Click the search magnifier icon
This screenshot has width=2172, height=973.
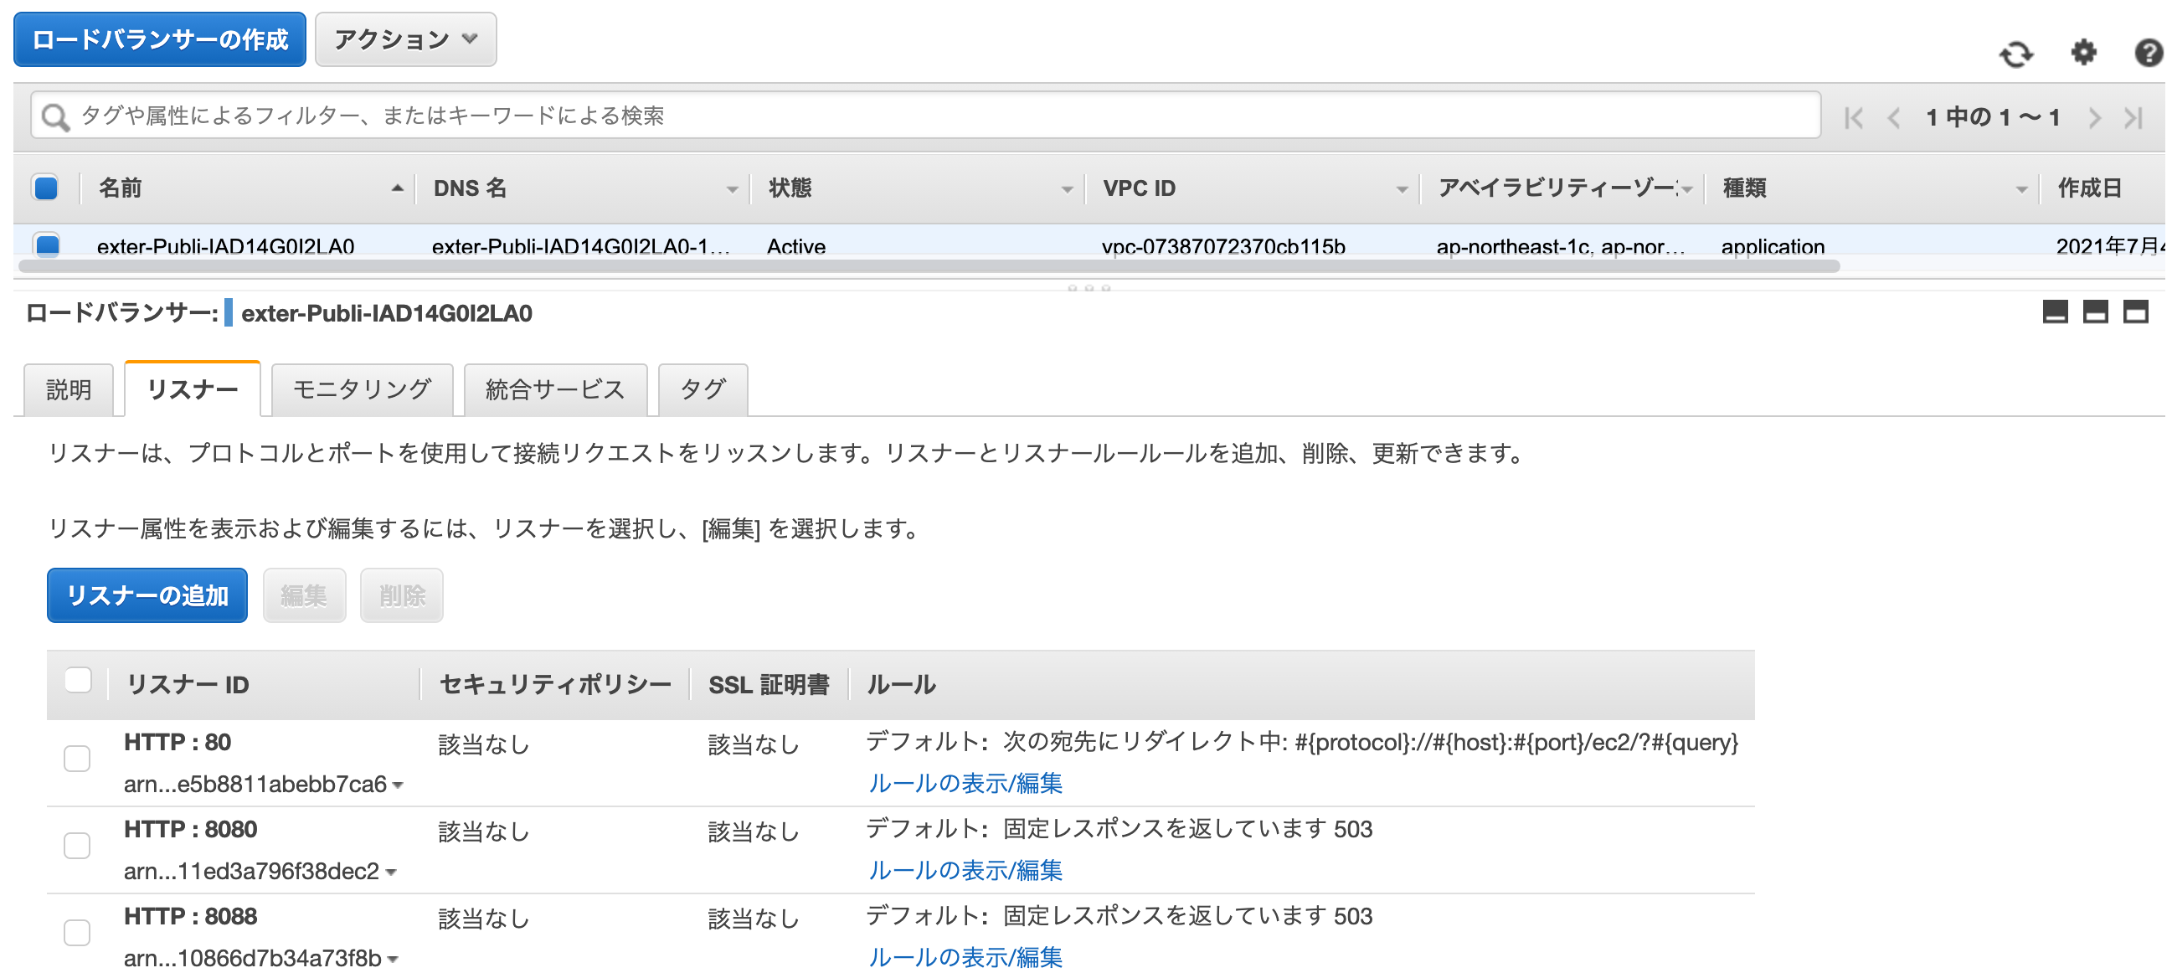(x=55, y=116)
